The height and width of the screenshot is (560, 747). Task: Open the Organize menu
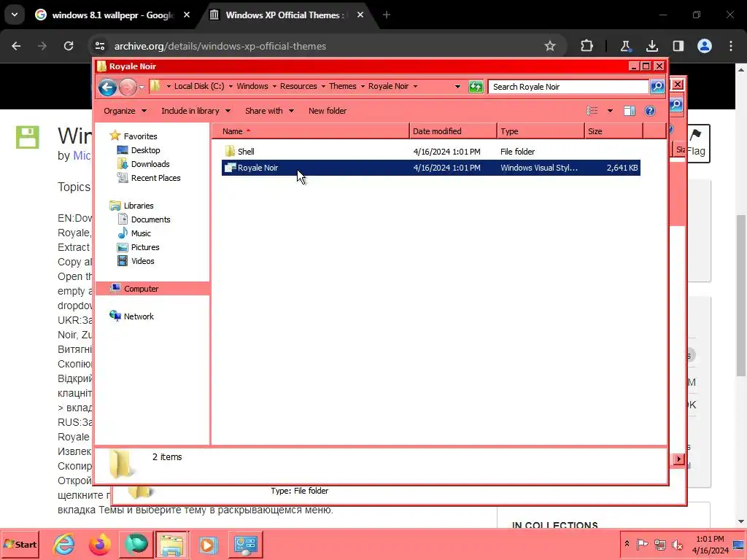[x=125, y=111]
